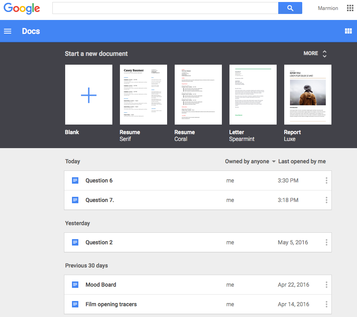The image size is (357, 317).
Task: Click owner 'me' in Question 6 row
Action: click(x=230, y=181)
